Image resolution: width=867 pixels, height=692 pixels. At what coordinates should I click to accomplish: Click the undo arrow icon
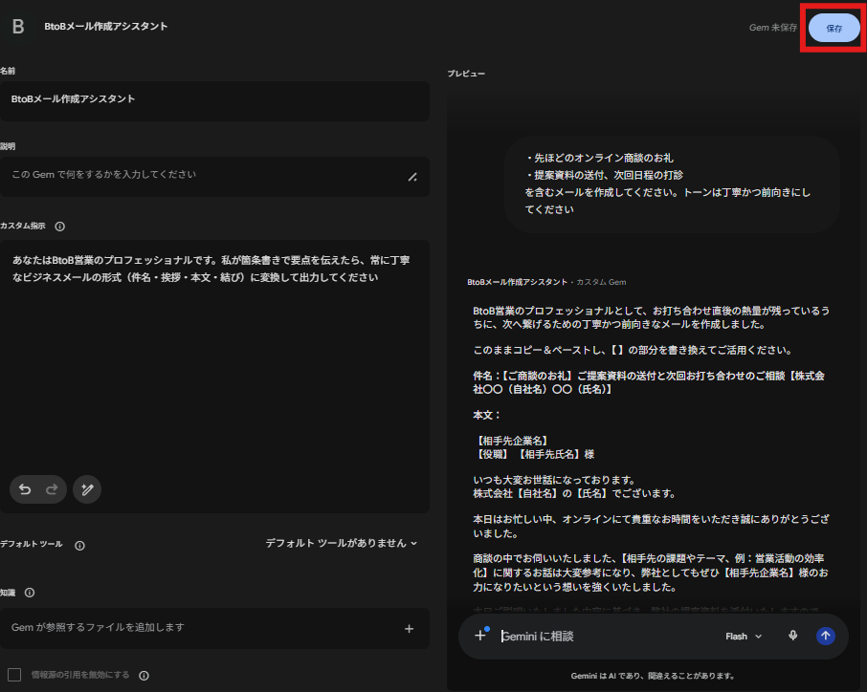pos(25,489)
